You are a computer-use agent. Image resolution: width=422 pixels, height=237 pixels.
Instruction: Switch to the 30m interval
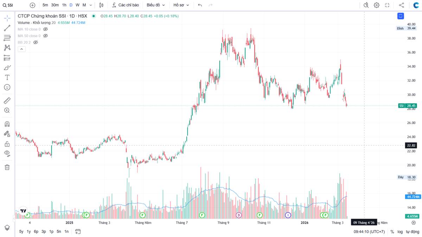coord(55,5)
